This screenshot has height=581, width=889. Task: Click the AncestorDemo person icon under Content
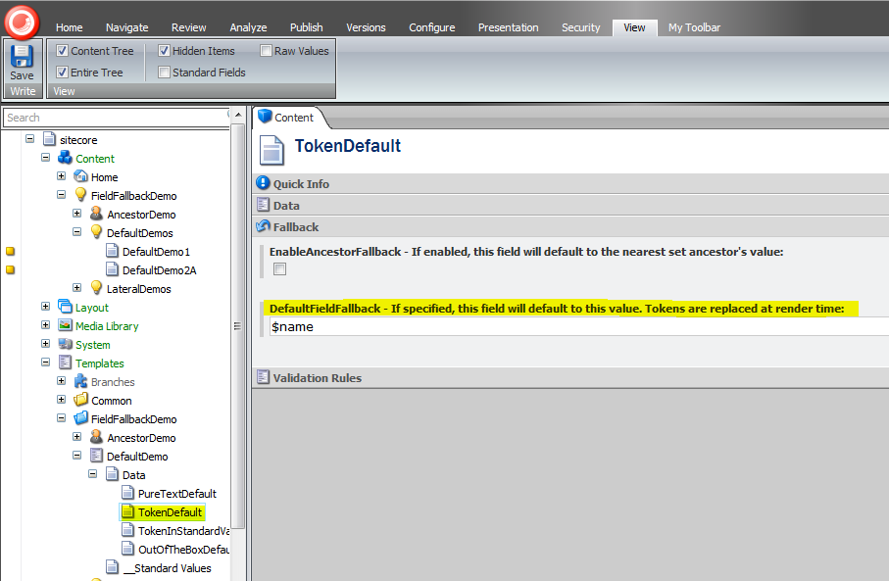click(96, 214)
